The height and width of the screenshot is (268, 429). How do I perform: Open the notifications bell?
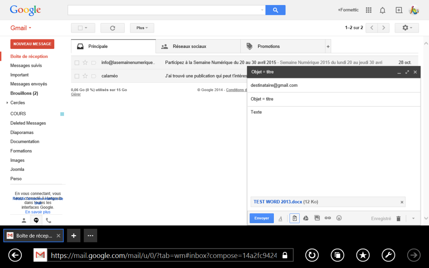(383, 10)
